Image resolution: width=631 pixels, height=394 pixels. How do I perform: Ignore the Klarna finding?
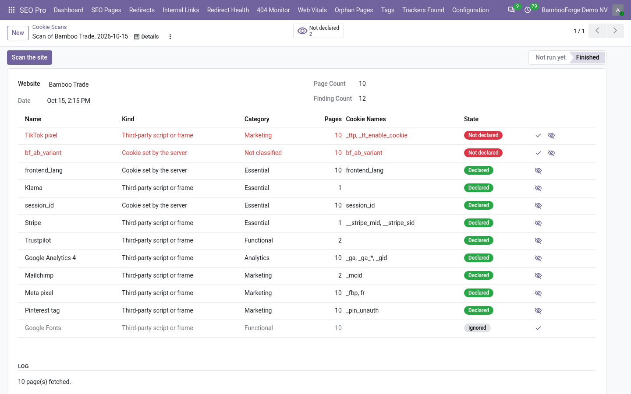pyautogui.click(x=538, y=188)
